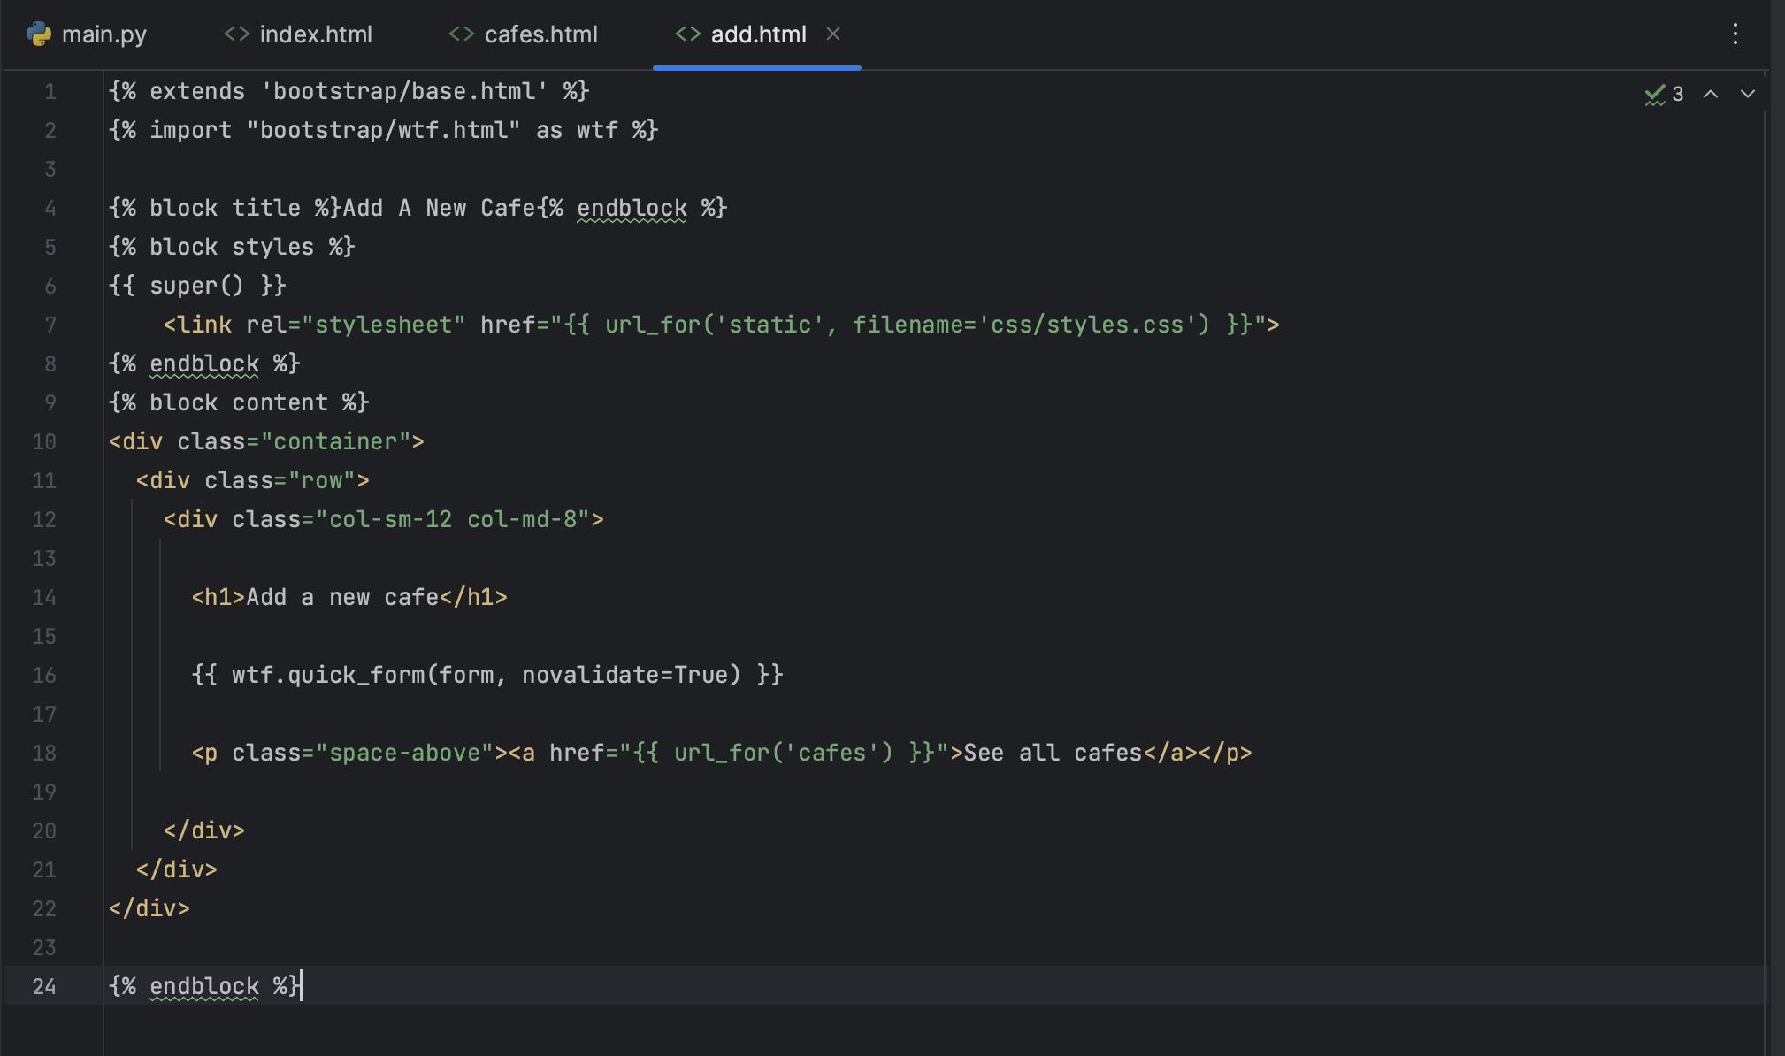
Task: Click the "row" class value
Action: (x=322, y=480)
